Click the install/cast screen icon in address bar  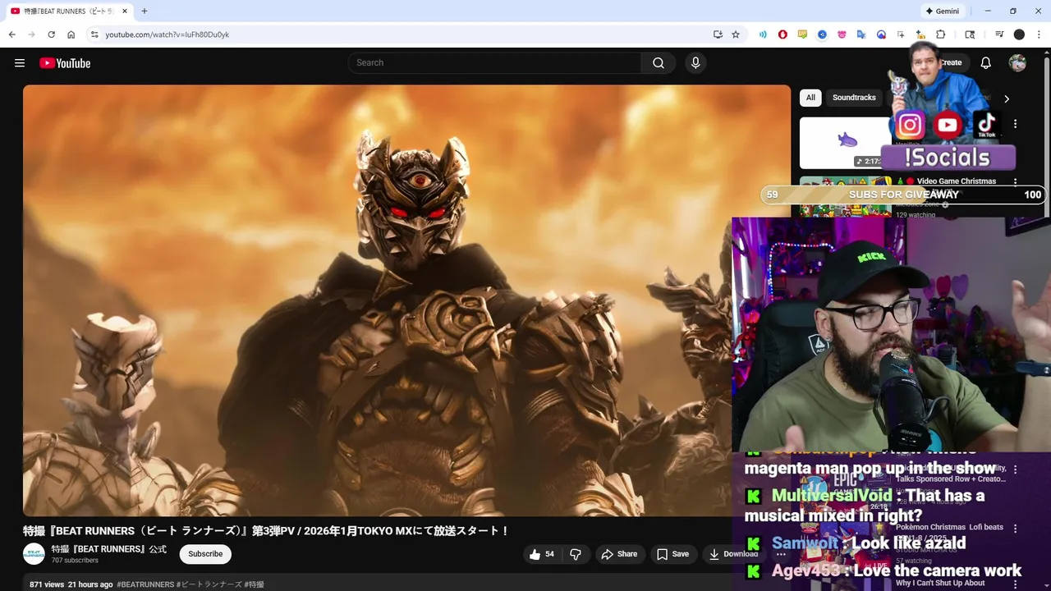coord(718,34)
